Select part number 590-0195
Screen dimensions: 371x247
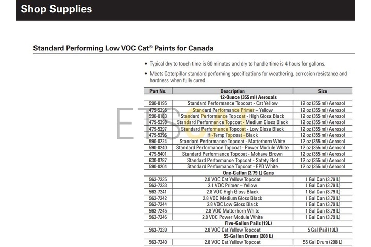pyautogui.click(x=158, y=103)
